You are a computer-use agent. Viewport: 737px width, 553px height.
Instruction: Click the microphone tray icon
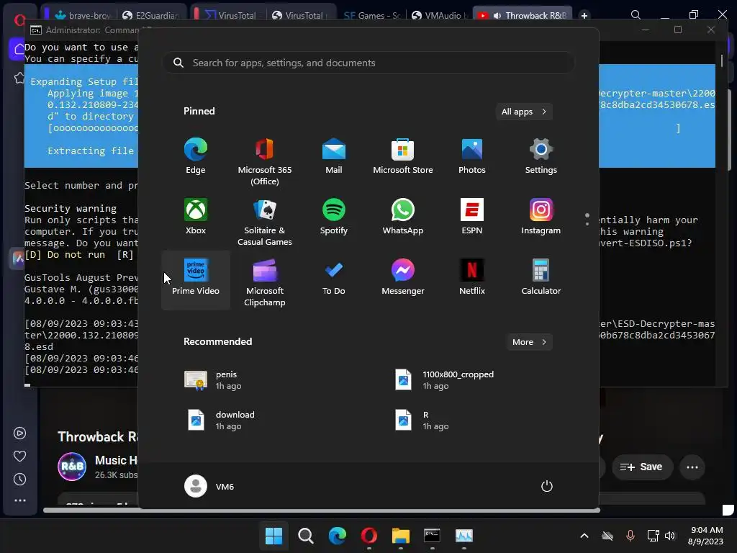click(630, 536)
